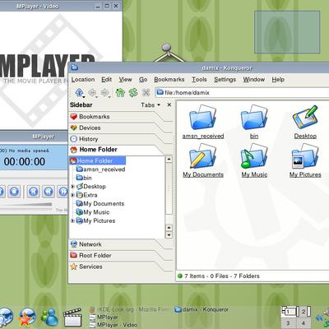The width and height of the screenshot is (329, 329).
Task: Click the MPlayer stop playback button
Action: pos(14,191)
